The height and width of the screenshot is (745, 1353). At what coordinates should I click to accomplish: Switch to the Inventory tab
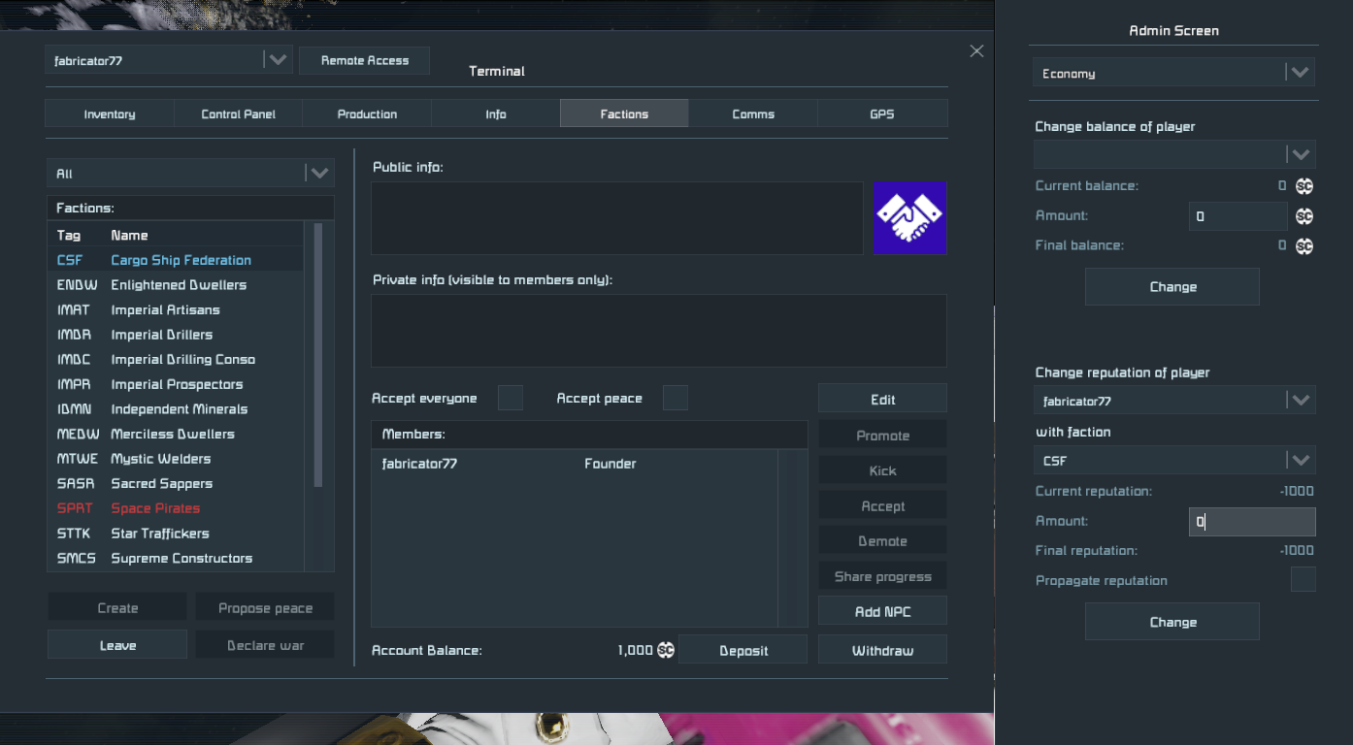110,113
